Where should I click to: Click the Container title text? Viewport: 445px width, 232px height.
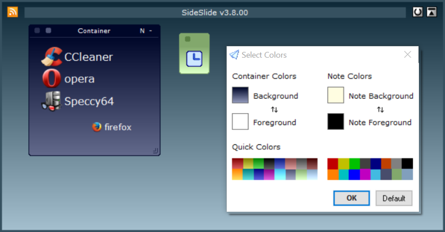coord(94,31)
